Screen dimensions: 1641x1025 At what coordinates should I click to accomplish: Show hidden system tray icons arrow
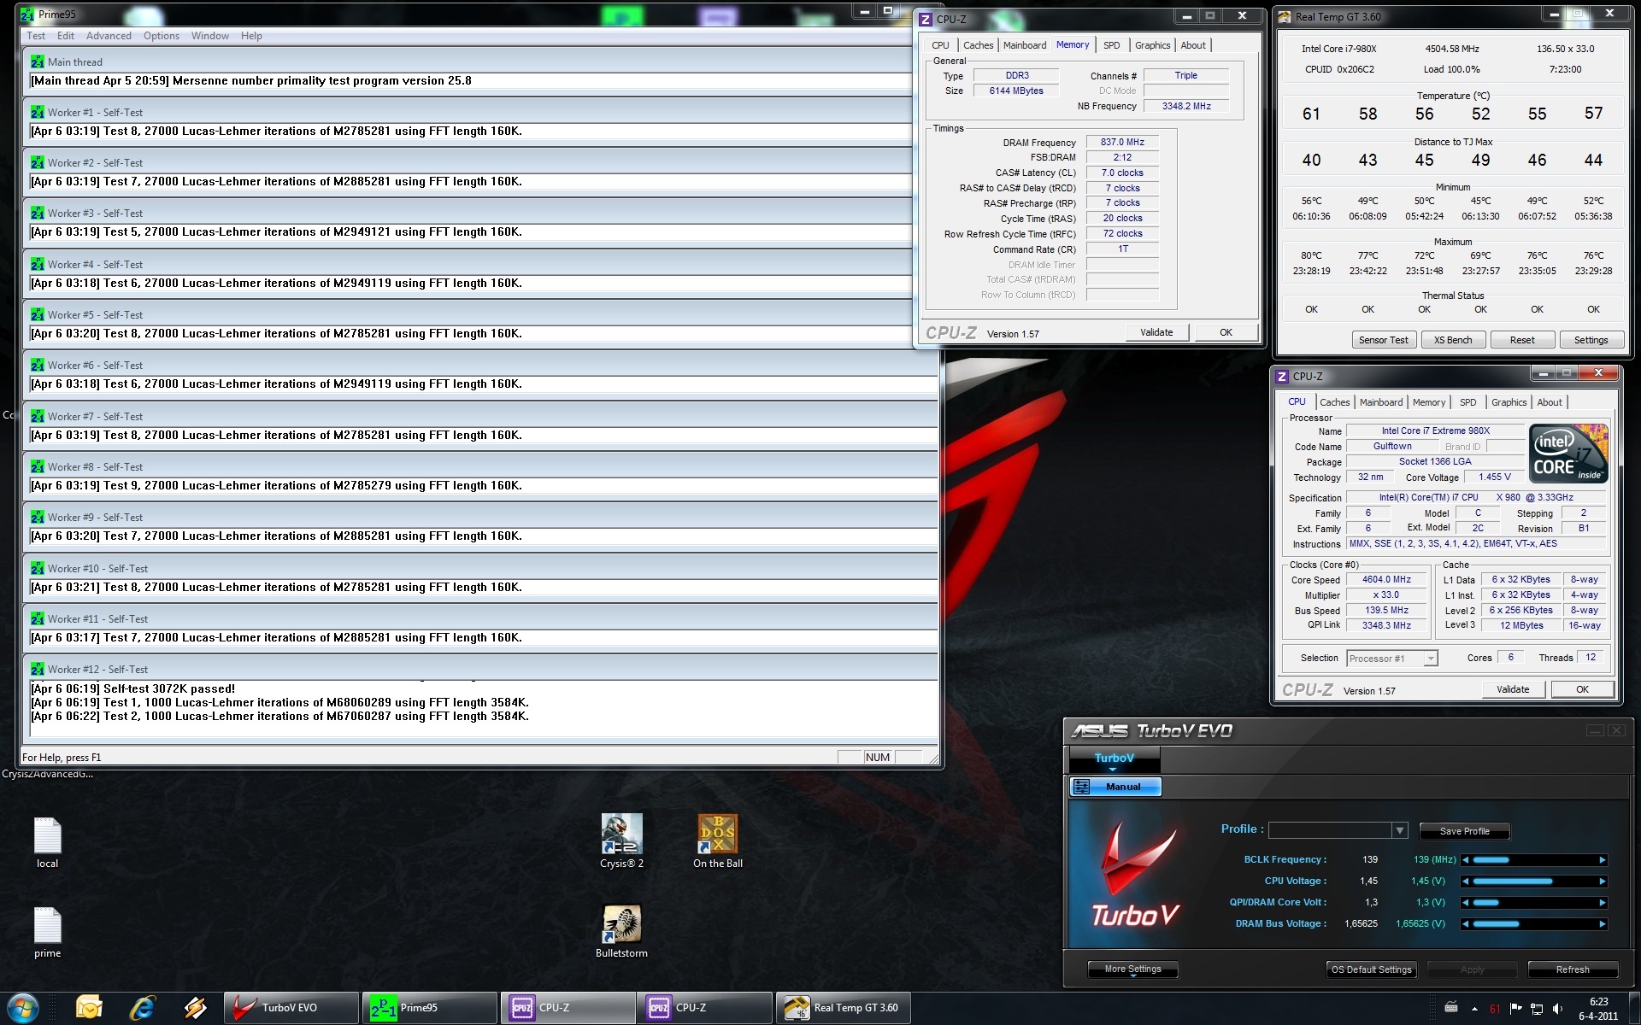click(x=1474, y=1009)
